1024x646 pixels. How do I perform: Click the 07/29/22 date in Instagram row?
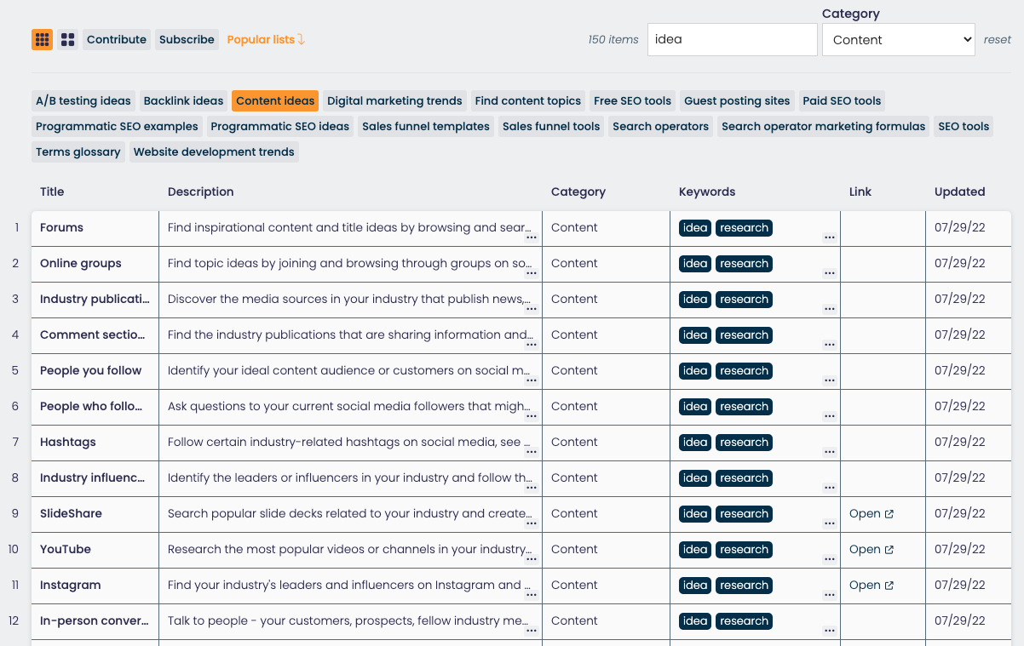coord(960,585)
